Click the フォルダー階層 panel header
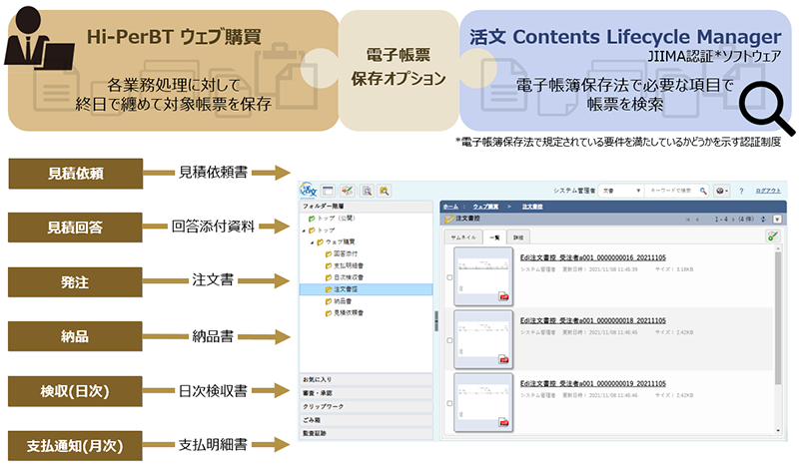This screenshot has width=799, height=469. click(366, 207)
